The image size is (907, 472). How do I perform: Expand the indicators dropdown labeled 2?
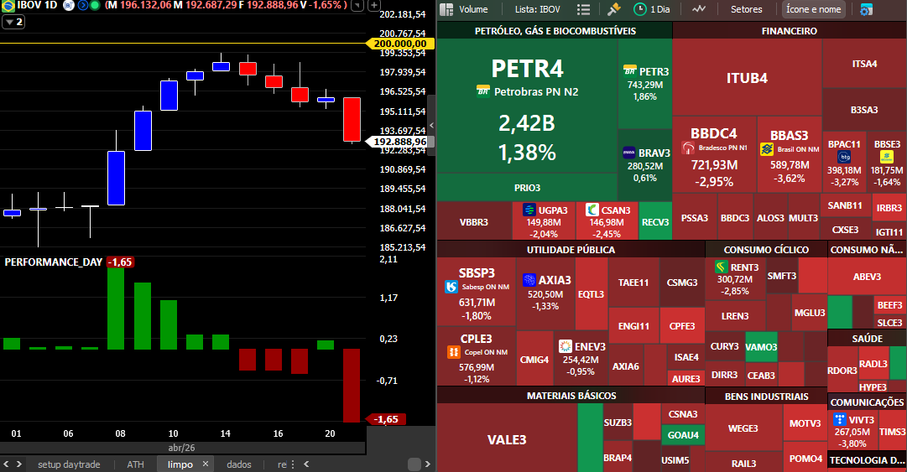click(13, 22)
